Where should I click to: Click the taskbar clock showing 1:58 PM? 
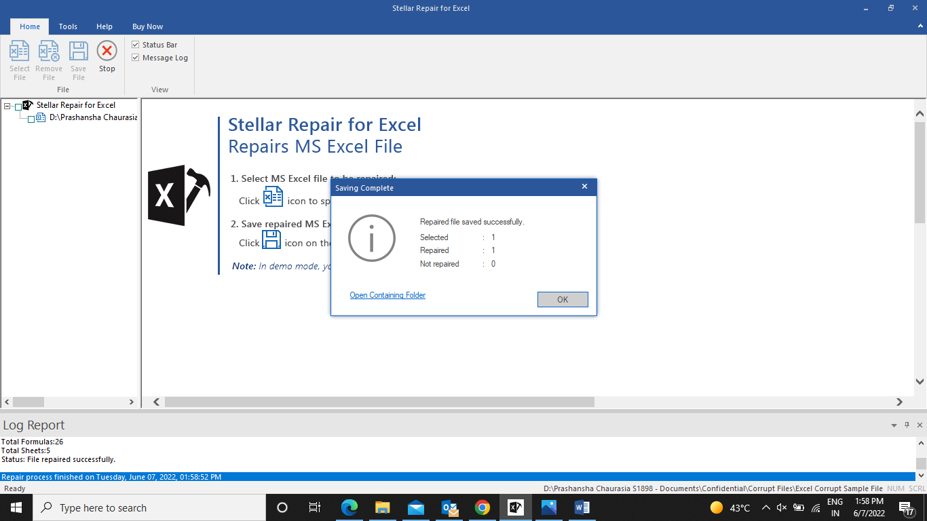[x=868, y=507]
